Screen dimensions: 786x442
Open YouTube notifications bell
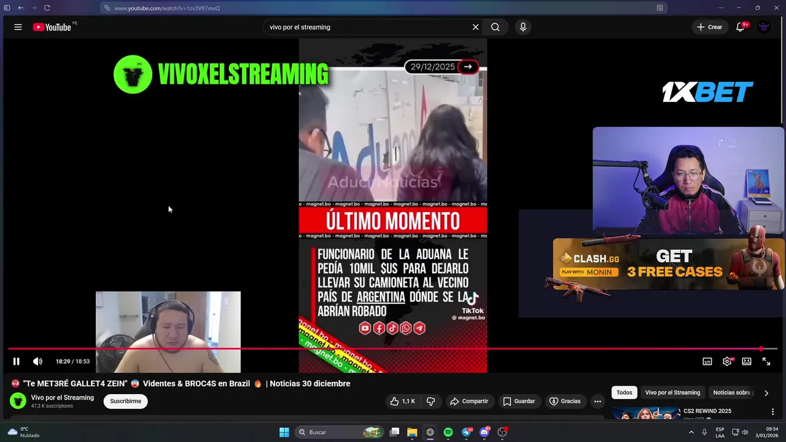click(x=741, y=27)
